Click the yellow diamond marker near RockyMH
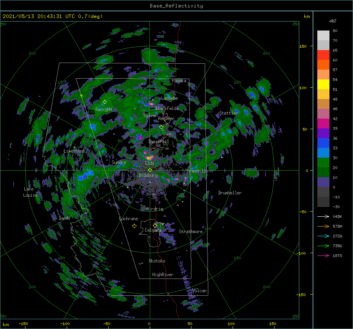353x329 pixels. tap(105, 102)
